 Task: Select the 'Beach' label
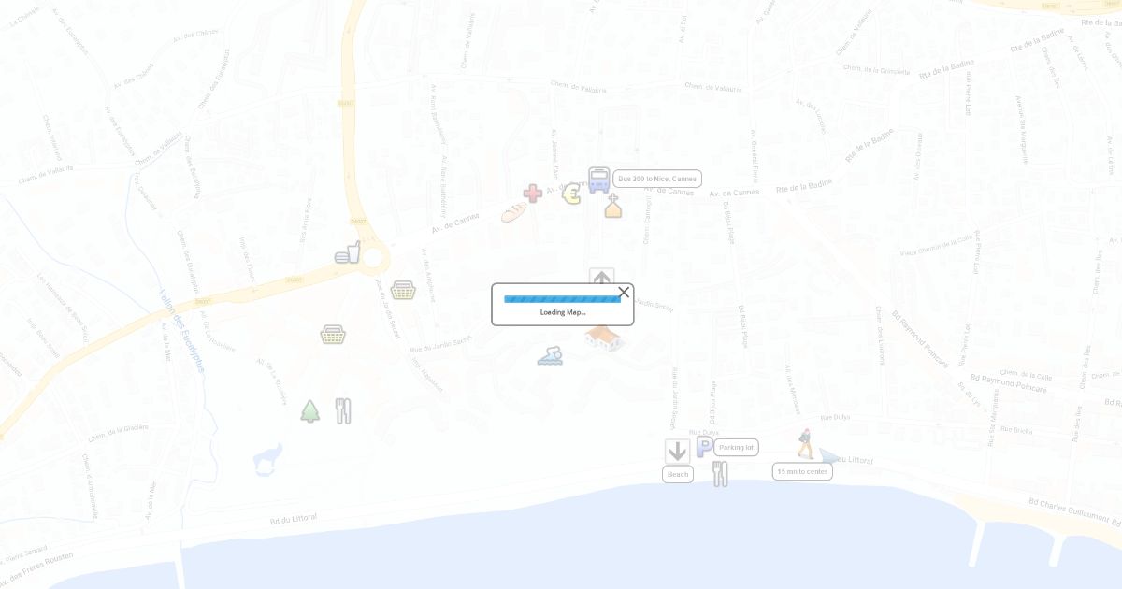[x=678, y=475]
